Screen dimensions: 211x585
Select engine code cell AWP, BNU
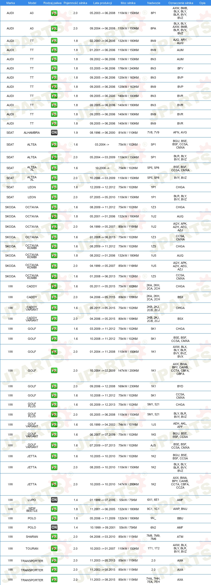[180, 509]
